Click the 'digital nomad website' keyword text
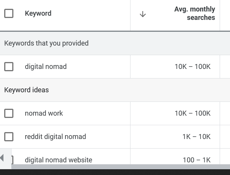This screenshot has width=230, height=175. pos(58,160)
